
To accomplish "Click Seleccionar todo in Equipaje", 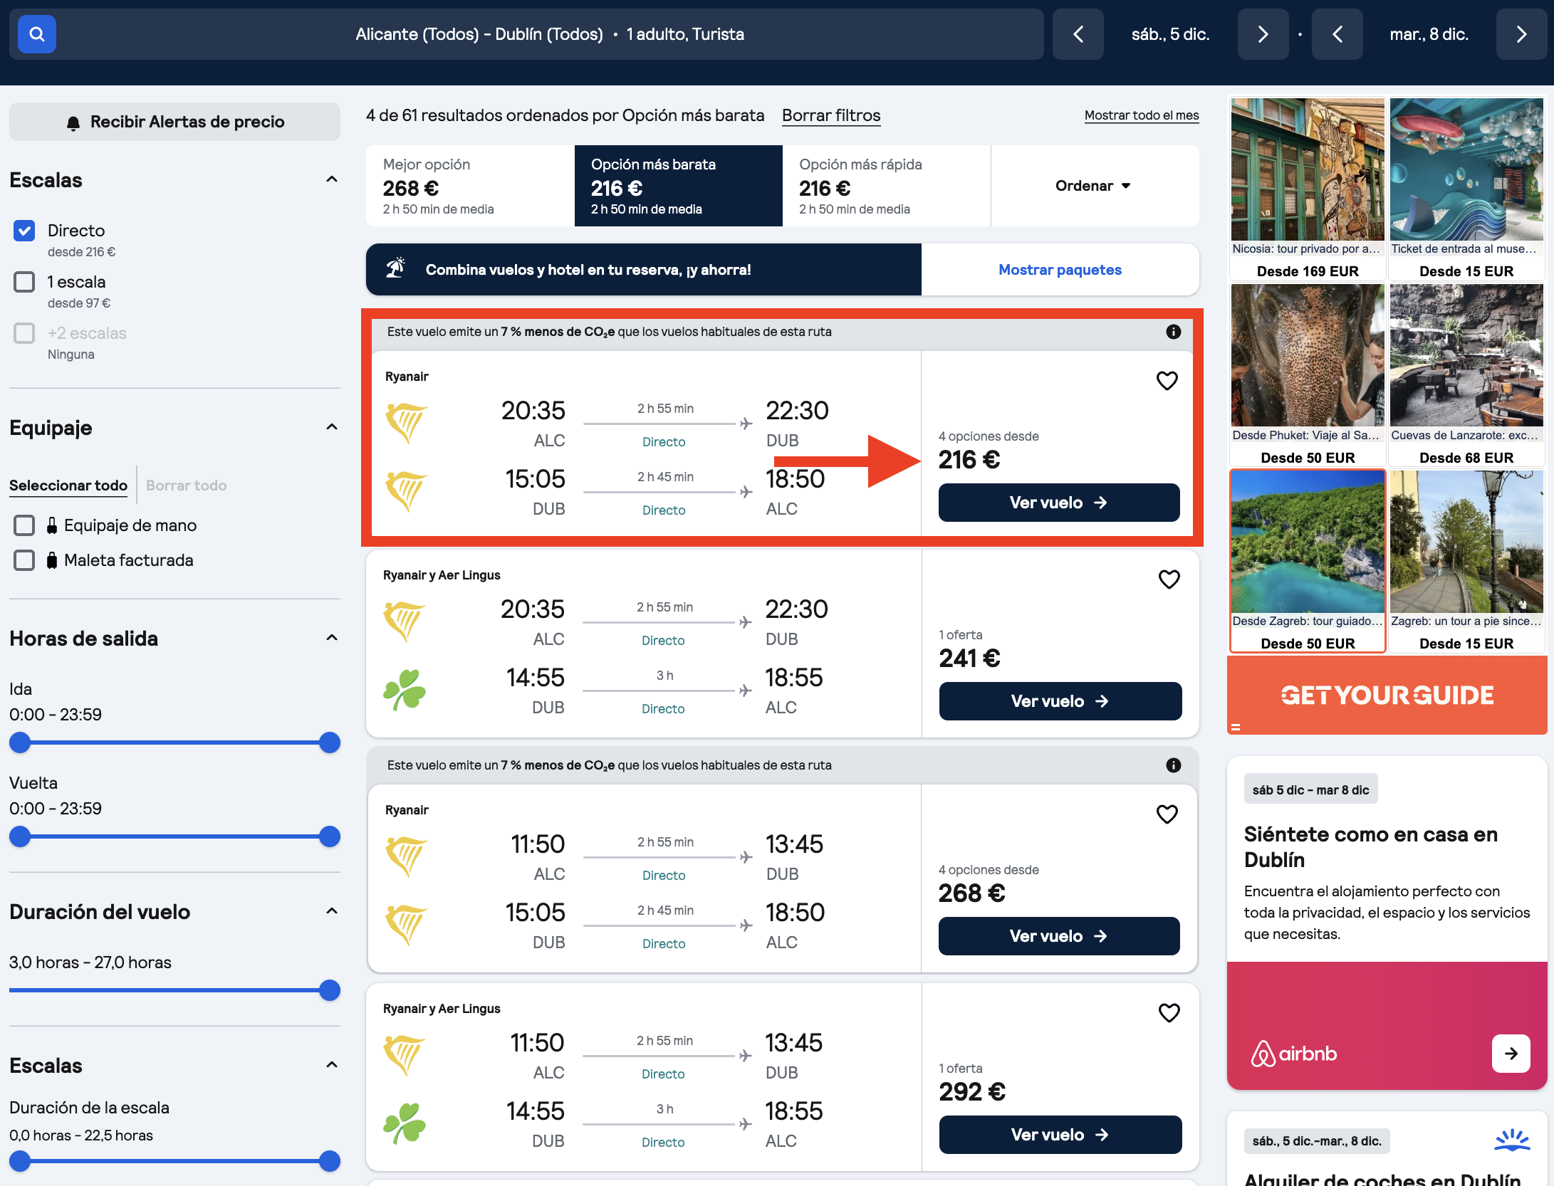I will point(68,486).
